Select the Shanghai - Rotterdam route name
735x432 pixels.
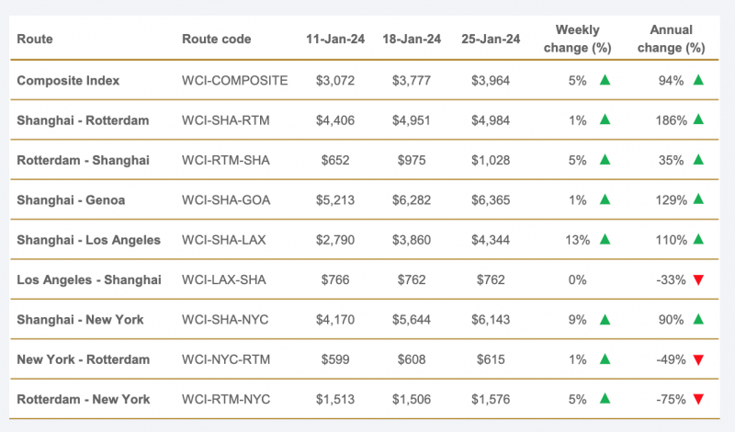tap(83, 120)
